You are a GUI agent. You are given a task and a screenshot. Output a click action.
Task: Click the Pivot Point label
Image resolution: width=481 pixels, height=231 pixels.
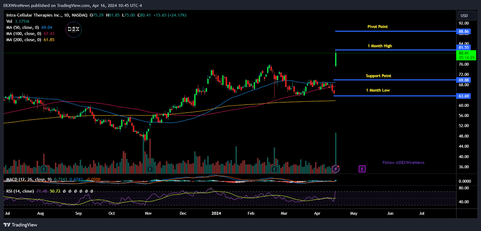click(378, 26)
